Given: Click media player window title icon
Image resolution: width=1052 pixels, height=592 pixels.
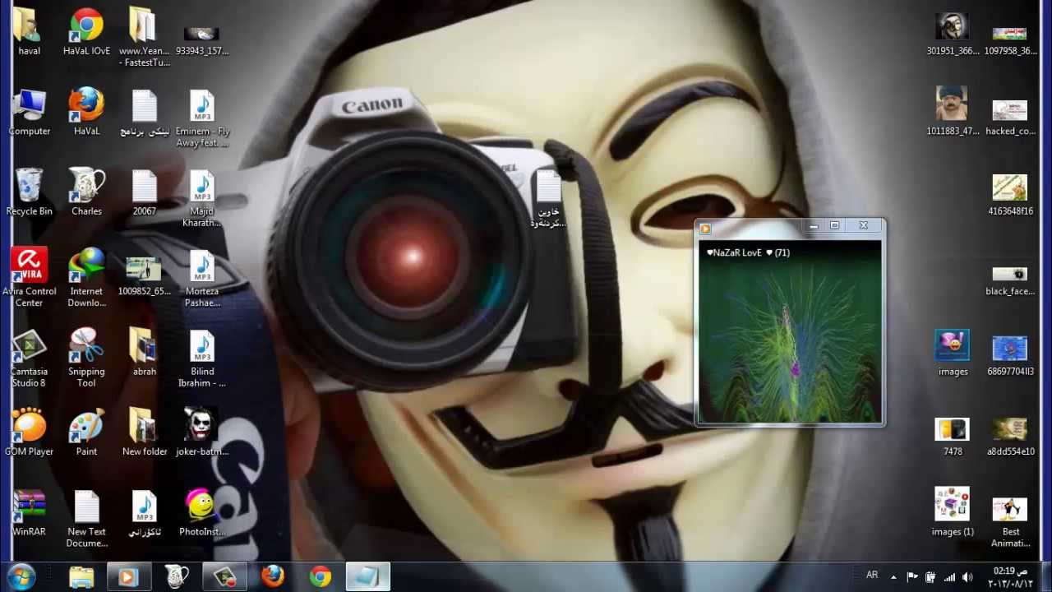Looking at the screenshot, I should coord(705,228).
